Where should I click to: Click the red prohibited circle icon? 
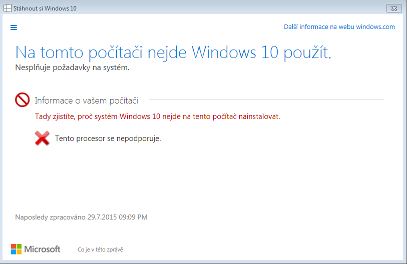(x=23, y=100)
